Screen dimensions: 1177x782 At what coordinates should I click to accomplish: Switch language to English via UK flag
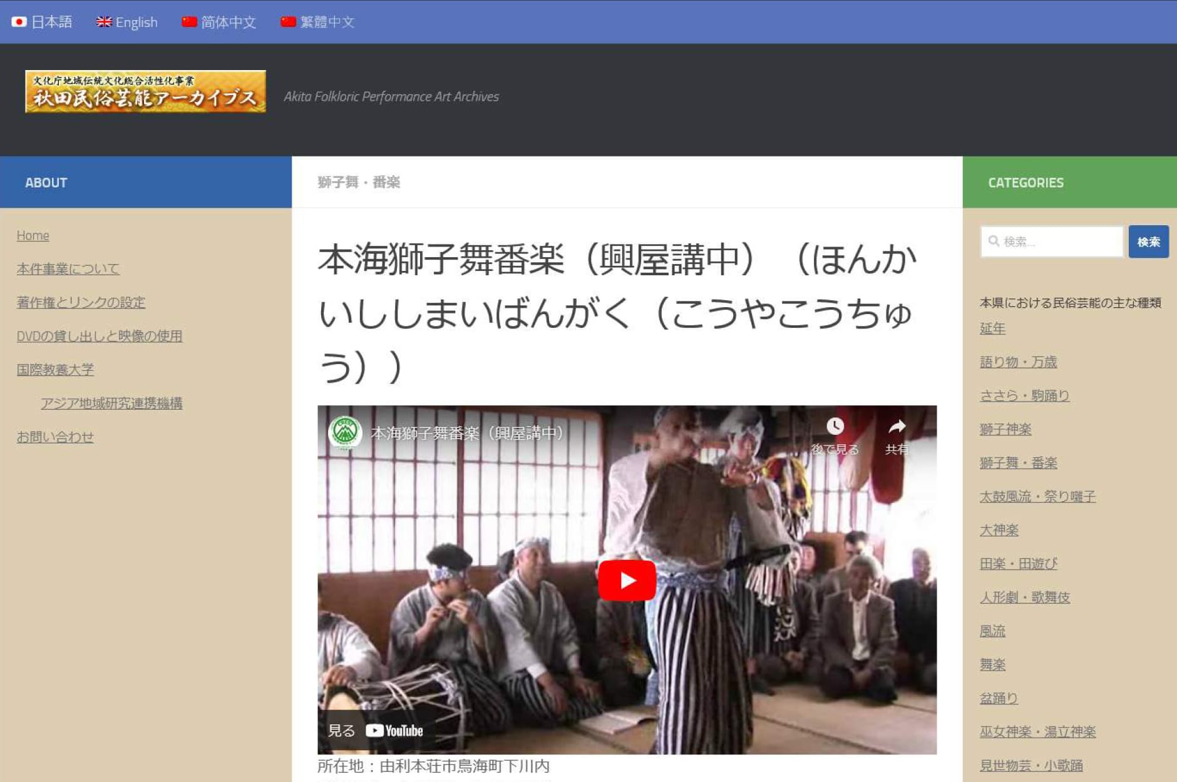(104, 22)
